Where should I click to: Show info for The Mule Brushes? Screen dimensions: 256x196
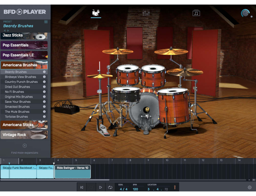44,112
